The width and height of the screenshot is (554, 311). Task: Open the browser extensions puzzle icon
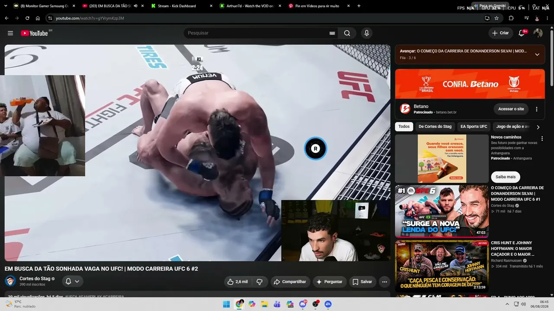click(511, 18)
